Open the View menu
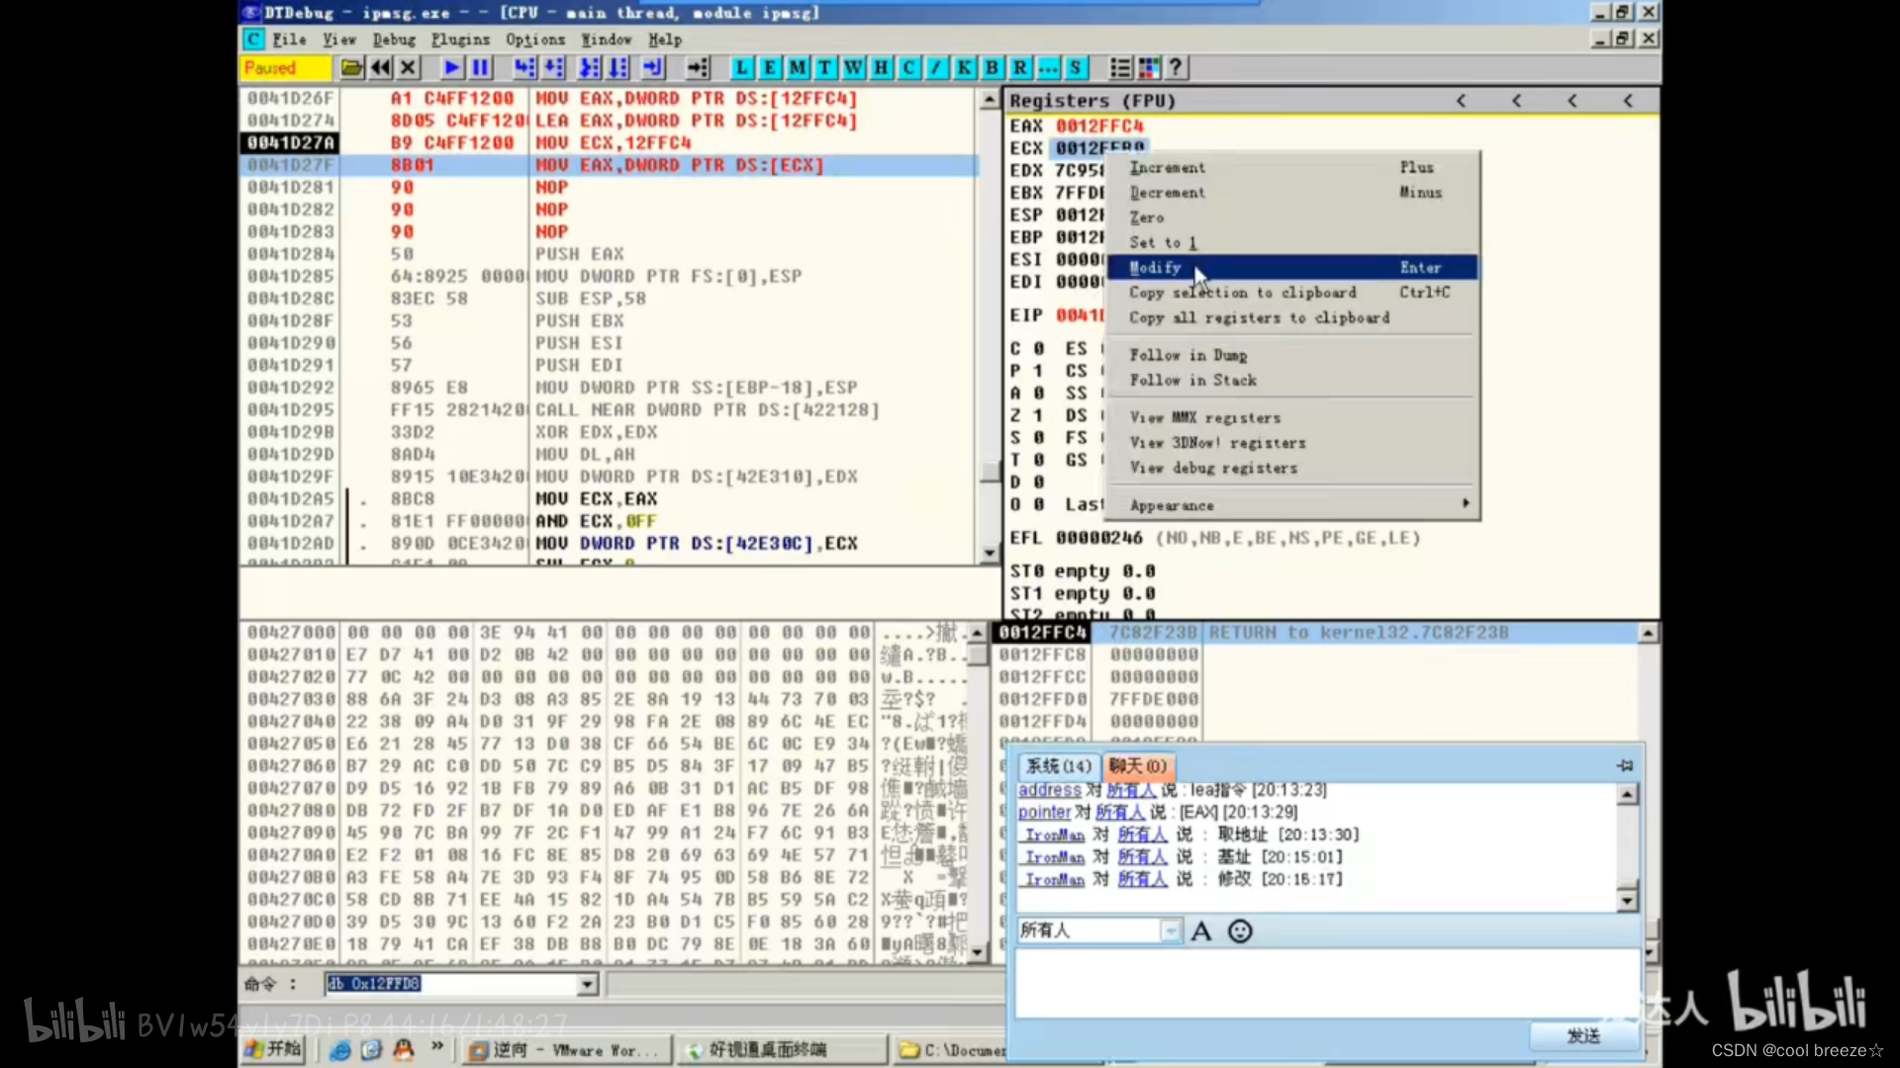Screen dimensions: 1900x1068 [x=338, y=40]
